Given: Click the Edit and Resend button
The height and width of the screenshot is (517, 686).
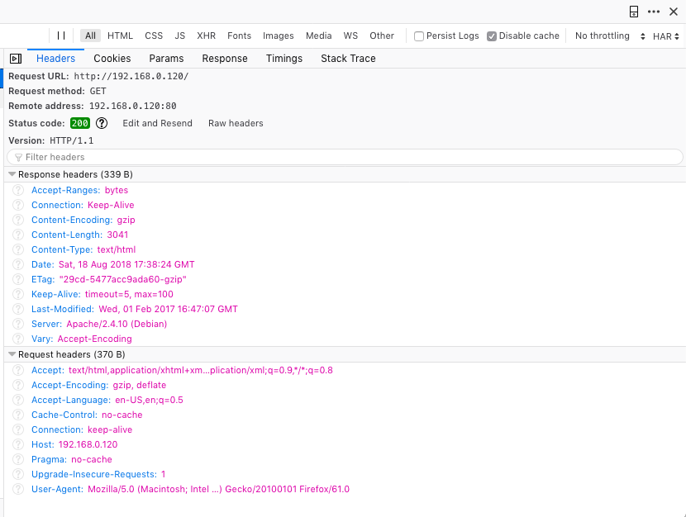Looking at the screenshot, I should tap(157, 123).
